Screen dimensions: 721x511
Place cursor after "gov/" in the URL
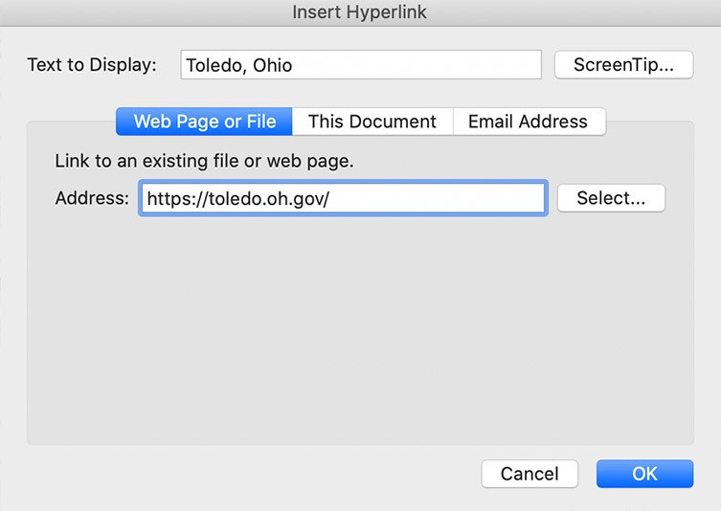(x=330, y=199)
